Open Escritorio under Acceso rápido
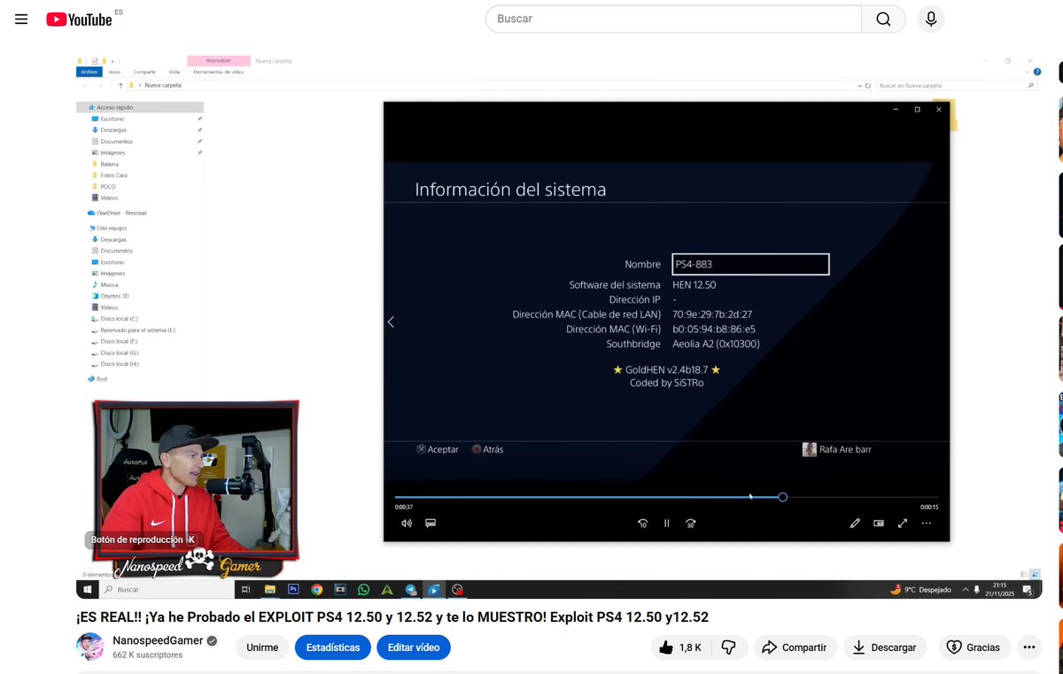Screen dimensions: 1063x674 pos(112,119)
